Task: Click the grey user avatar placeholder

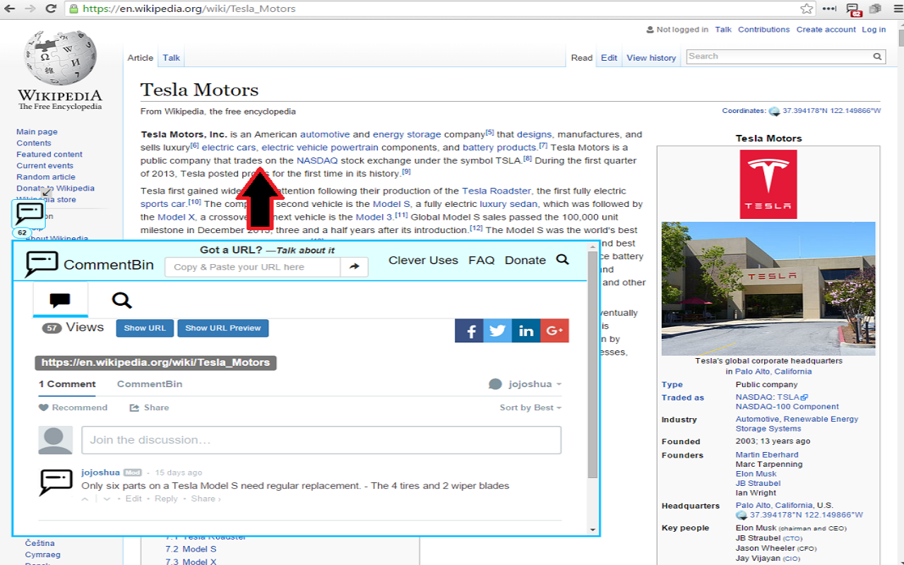Action: click(x=55, y=440)
